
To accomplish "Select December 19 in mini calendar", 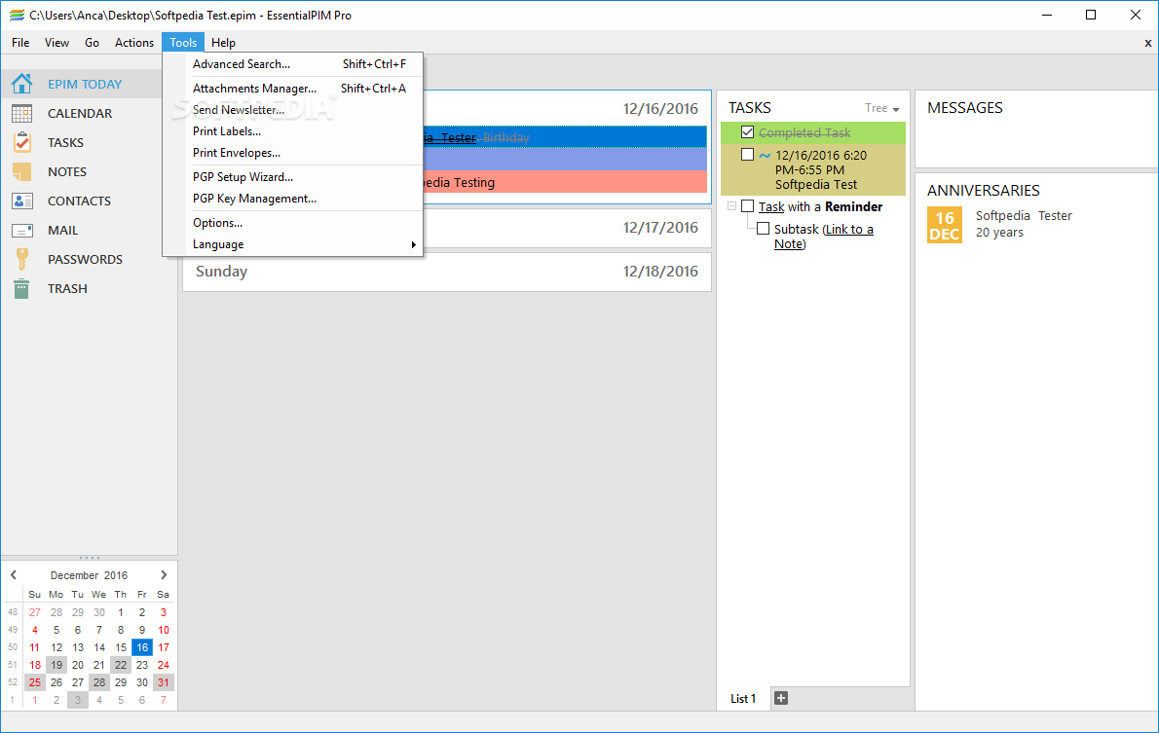I will pos(56,665).
